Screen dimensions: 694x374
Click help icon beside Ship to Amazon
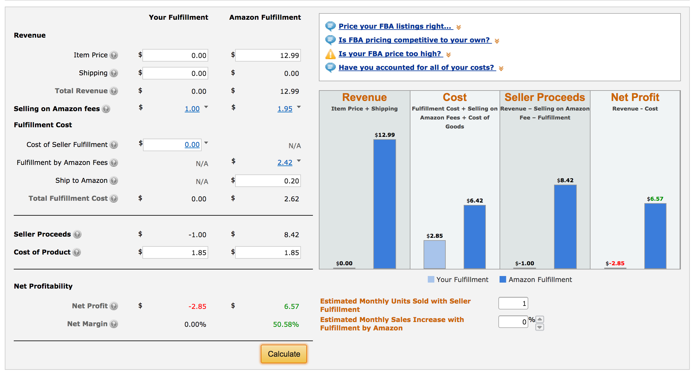(x=114, y=181)
